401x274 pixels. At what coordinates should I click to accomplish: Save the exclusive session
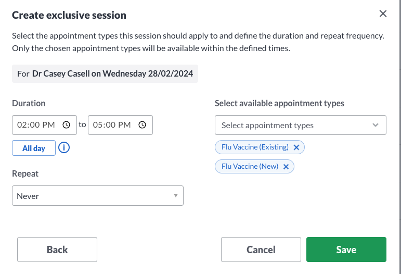pyautogui.click(x=346, y=250)
